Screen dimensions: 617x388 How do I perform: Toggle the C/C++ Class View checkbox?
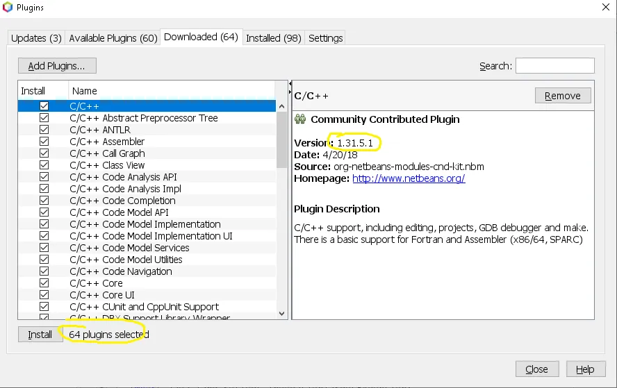tap(44, 165)
